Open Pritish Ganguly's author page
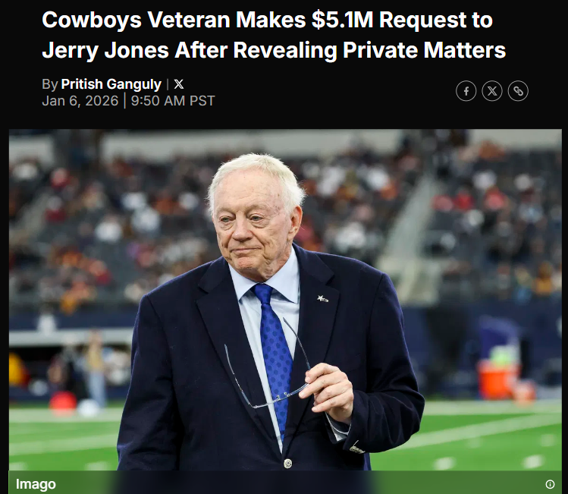Image resolution: width=568 pixels, height=494 pixels. click(111, 84)
